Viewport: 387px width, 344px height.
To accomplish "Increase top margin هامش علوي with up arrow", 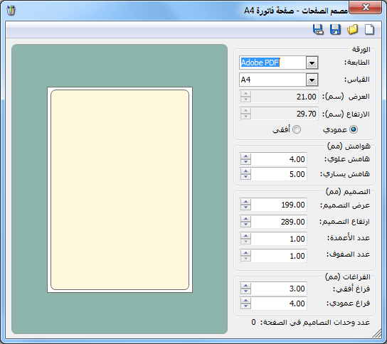I will [245, 156].
